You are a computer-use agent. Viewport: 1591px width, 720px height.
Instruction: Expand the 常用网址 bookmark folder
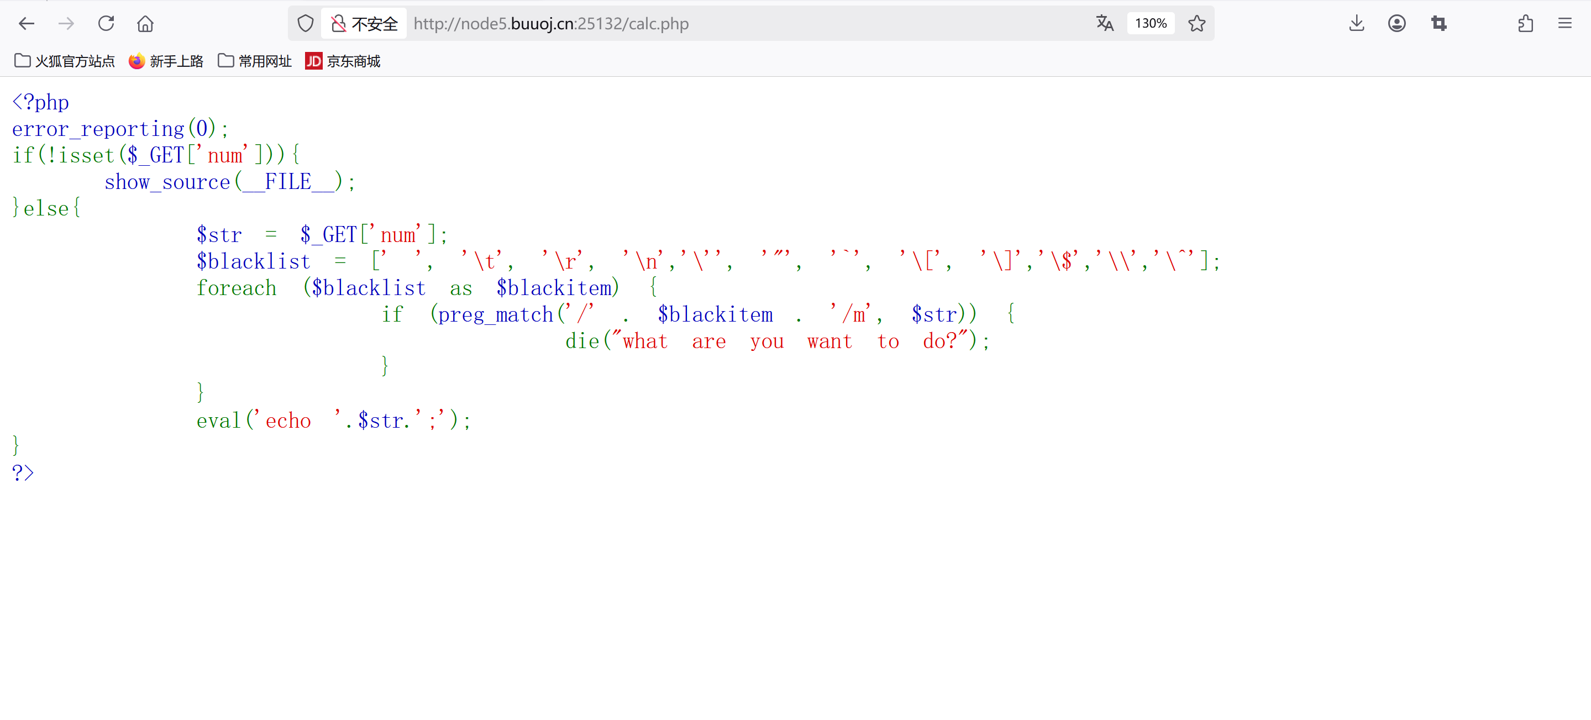click(x=254, y=61)
